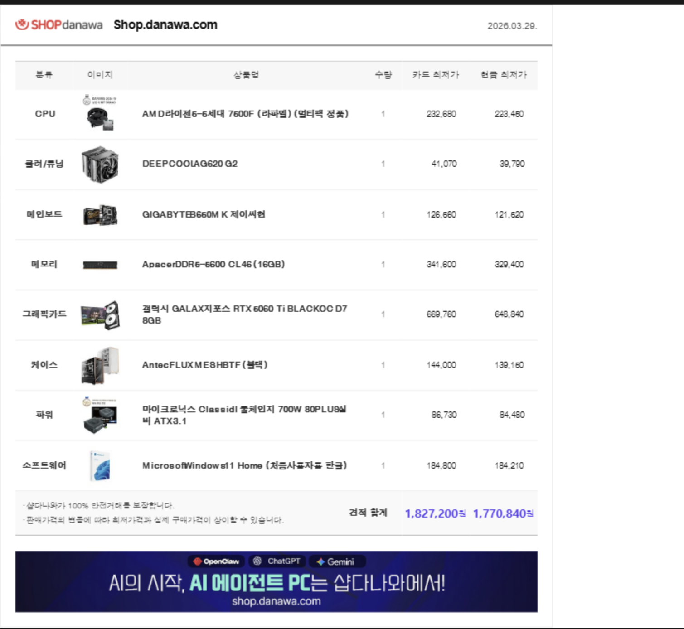Select the CPU row quantity 1

tap(383, 114)
